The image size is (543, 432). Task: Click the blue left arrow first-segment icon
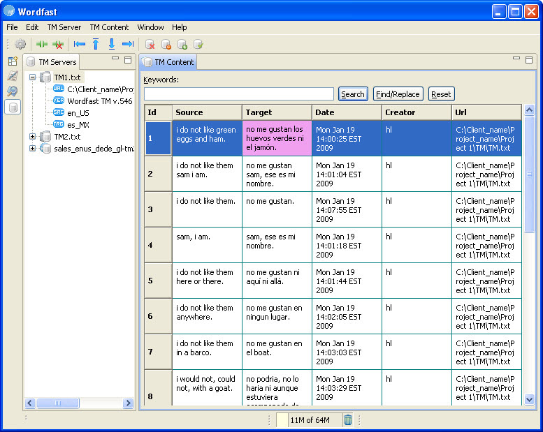coord(79,44)
